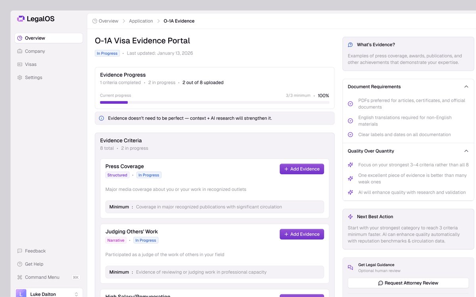This screenshot has width=476, height=297.
Task: Click the speech bubble icon in Request Attorney Review
Action: point(381,283)
